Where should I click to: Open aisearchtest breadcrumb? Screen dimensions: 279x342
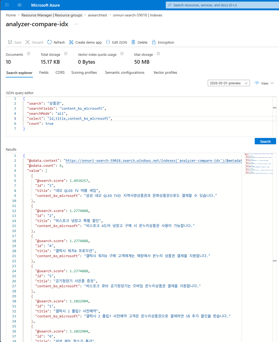coord(97,15)
